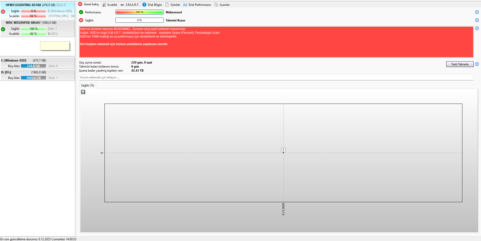Open the Uyarılar tab
The height and width of the screenshot is (241, 481).
pyautogui.click(x=222, y=5)
